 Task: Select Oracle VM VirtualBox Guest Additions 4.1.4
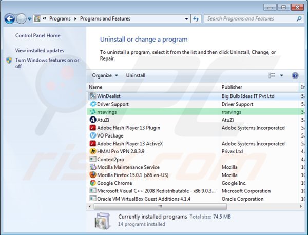coord(144,199)
